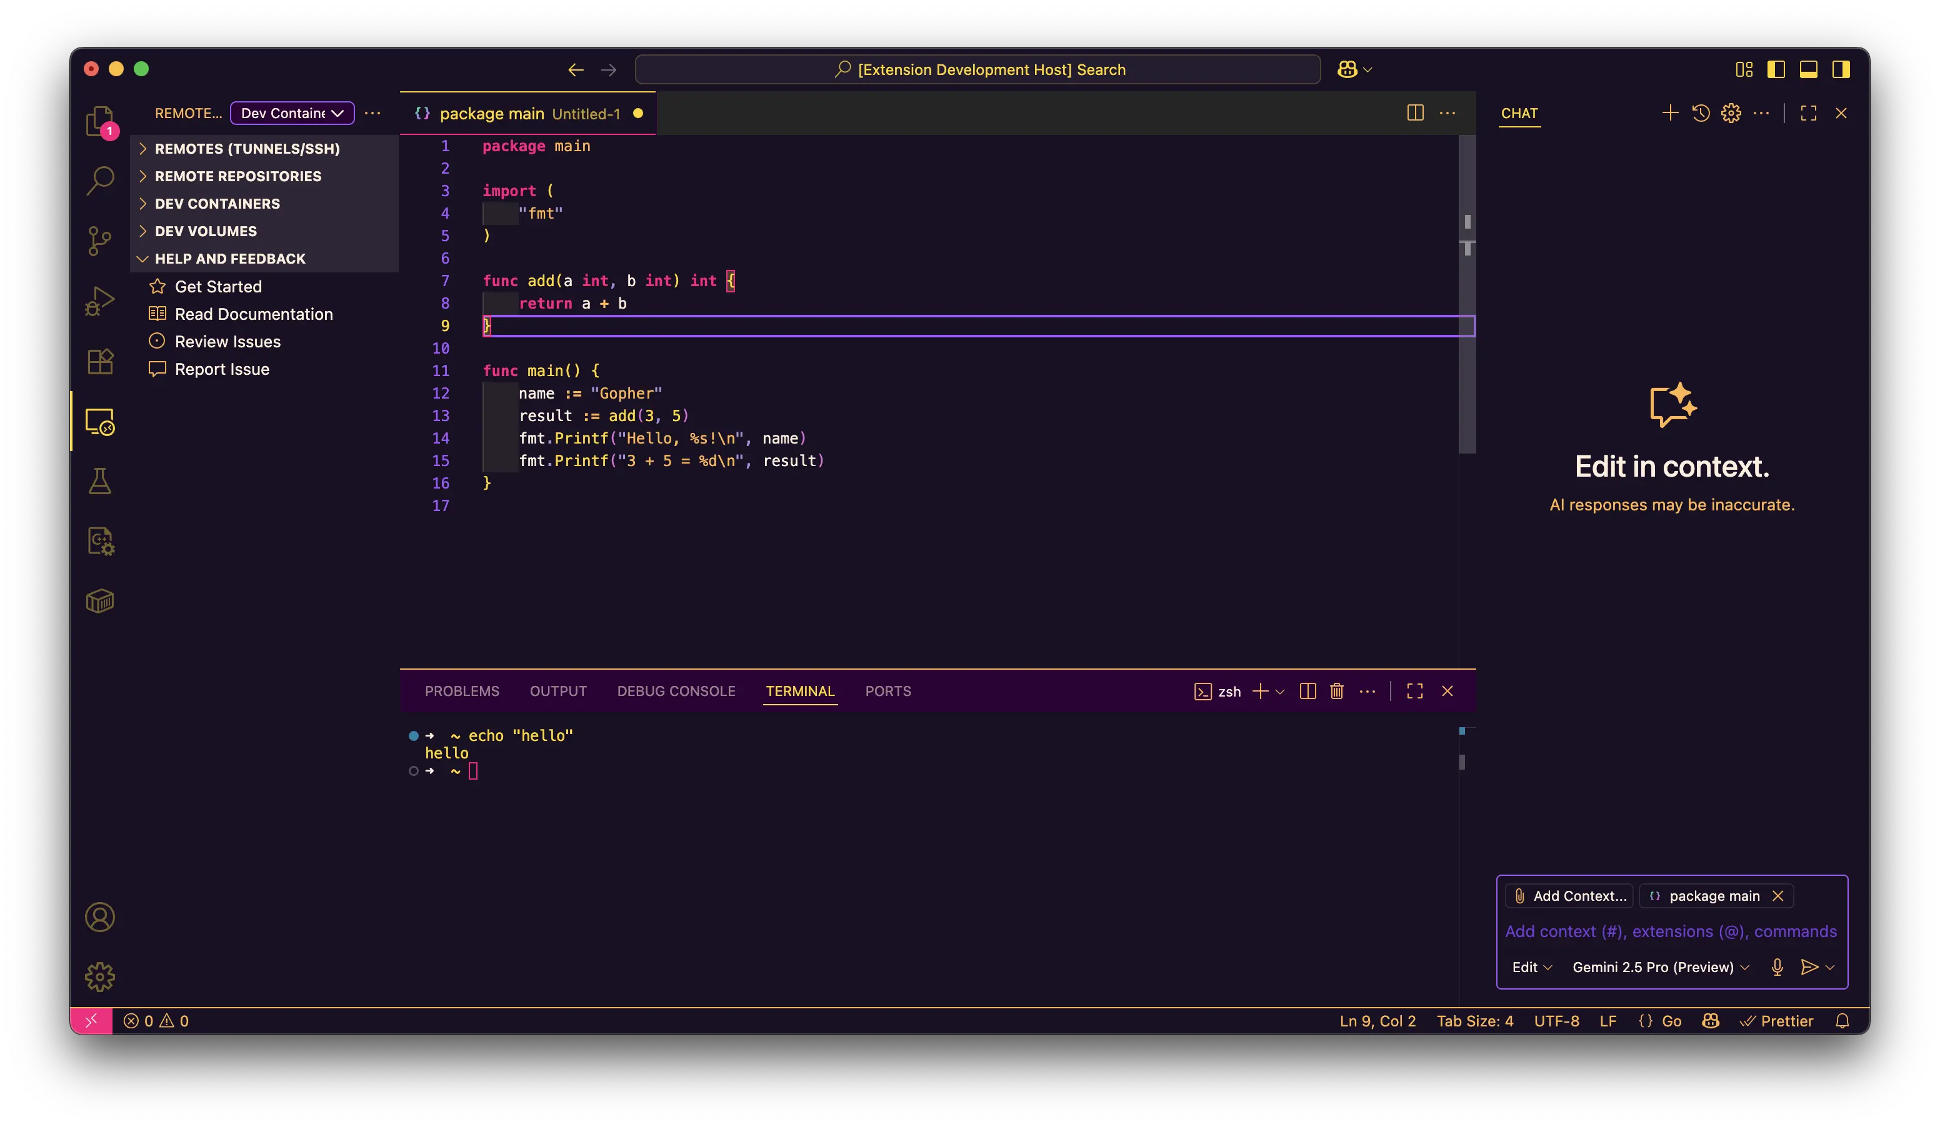Open the Source Control view
Image resolution: width=1940 pixels, height=1127 pixels.
click(x=99, y=241)
